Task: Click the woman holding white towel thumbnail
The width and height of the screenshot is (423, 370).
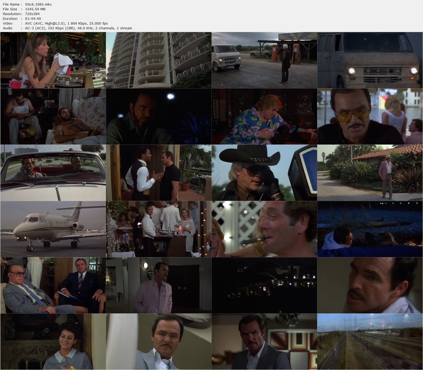Action: click(x=53, y=60)
